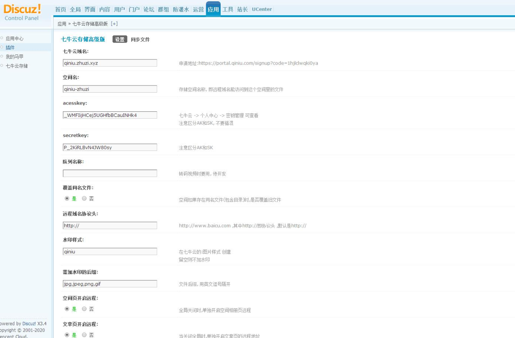The image size is (515, 338).
Task: Open the 全局 top menu
Action: (75, 9)
